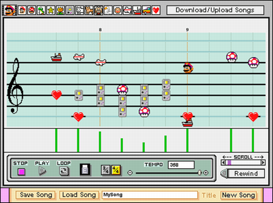This screenshot has height=203, width=273.
Task: Choose the boat instrument in the toolbar
Action: coord(137,10)
